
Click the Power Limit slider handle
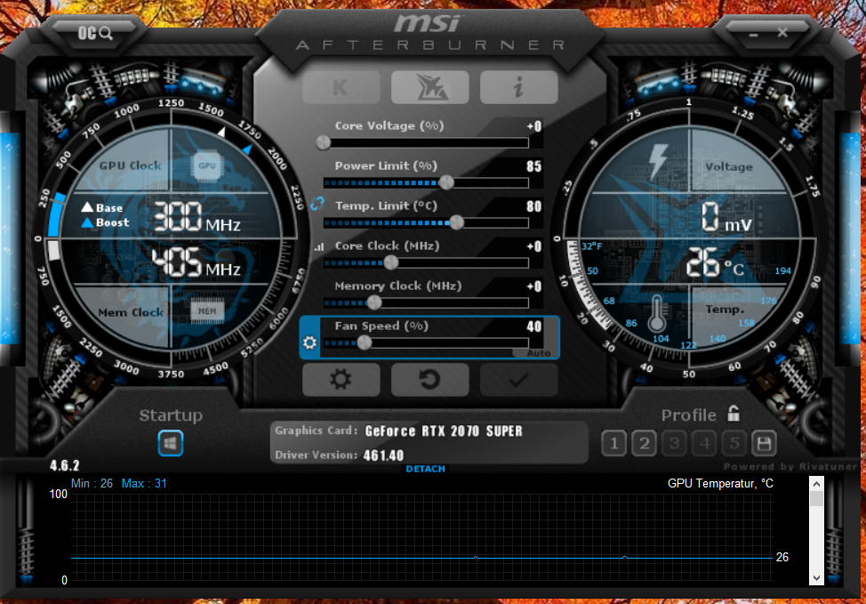coord(446,182)
